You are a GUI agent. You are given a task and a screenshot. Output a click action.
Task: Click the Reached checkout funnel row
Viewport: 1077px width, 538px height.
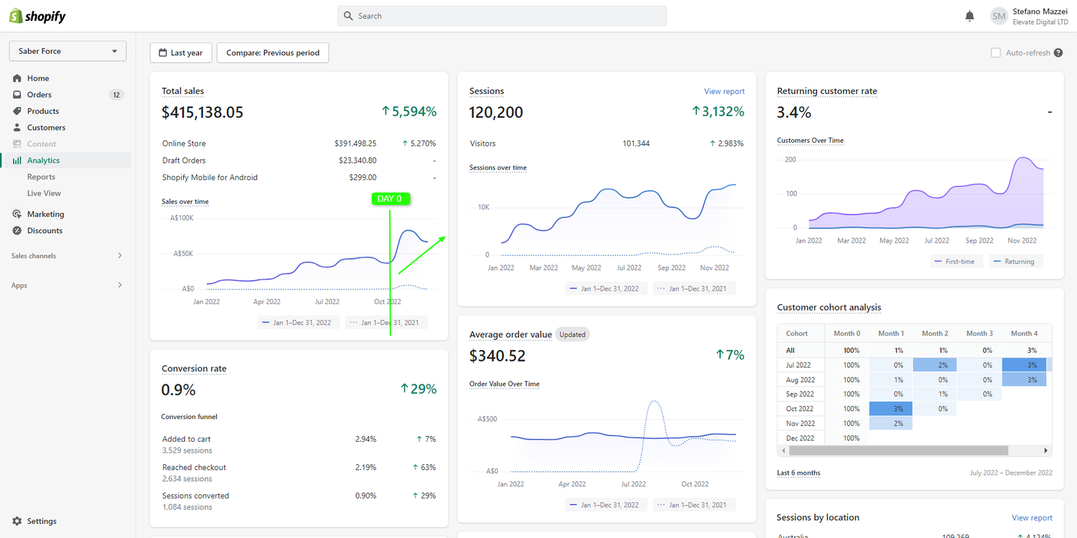299,473
